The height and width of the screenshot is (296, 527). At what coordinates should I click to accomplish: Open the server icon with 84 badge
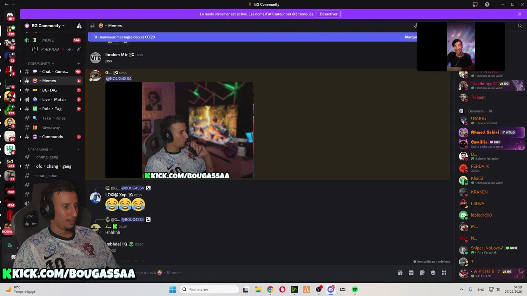[10, 136]
